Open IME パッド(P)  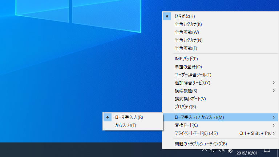pyautogui.click(x=186, y=59)
